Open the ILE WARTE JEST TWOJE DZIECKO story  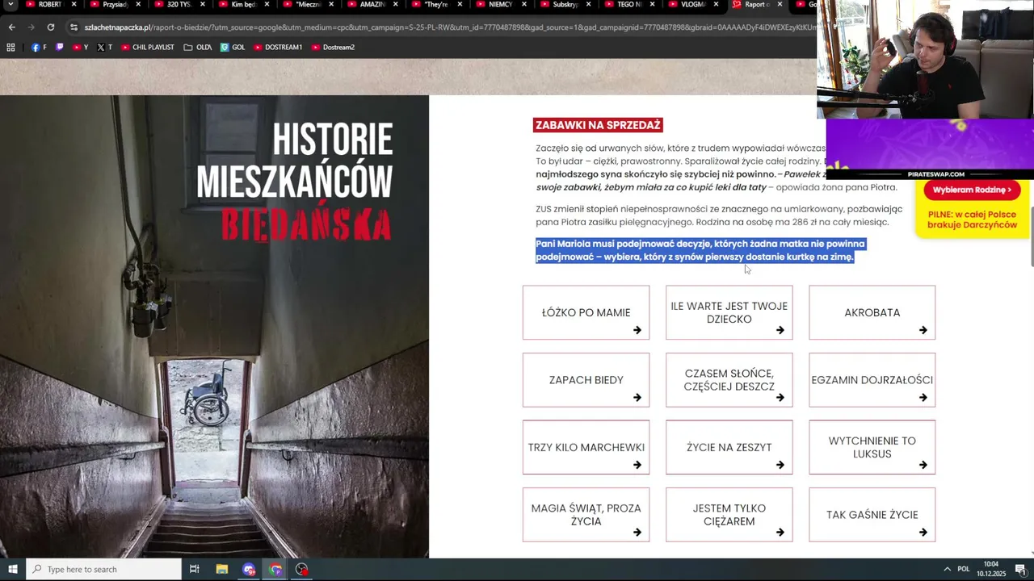pos(729,312)
